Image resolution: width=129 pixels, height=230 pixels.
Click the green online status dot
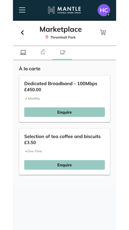pos(108,15)
